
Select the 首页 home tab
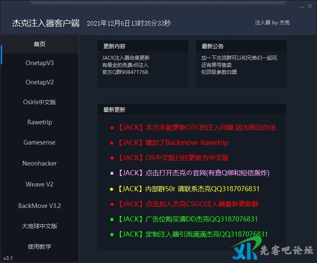[x=40, y=44]
